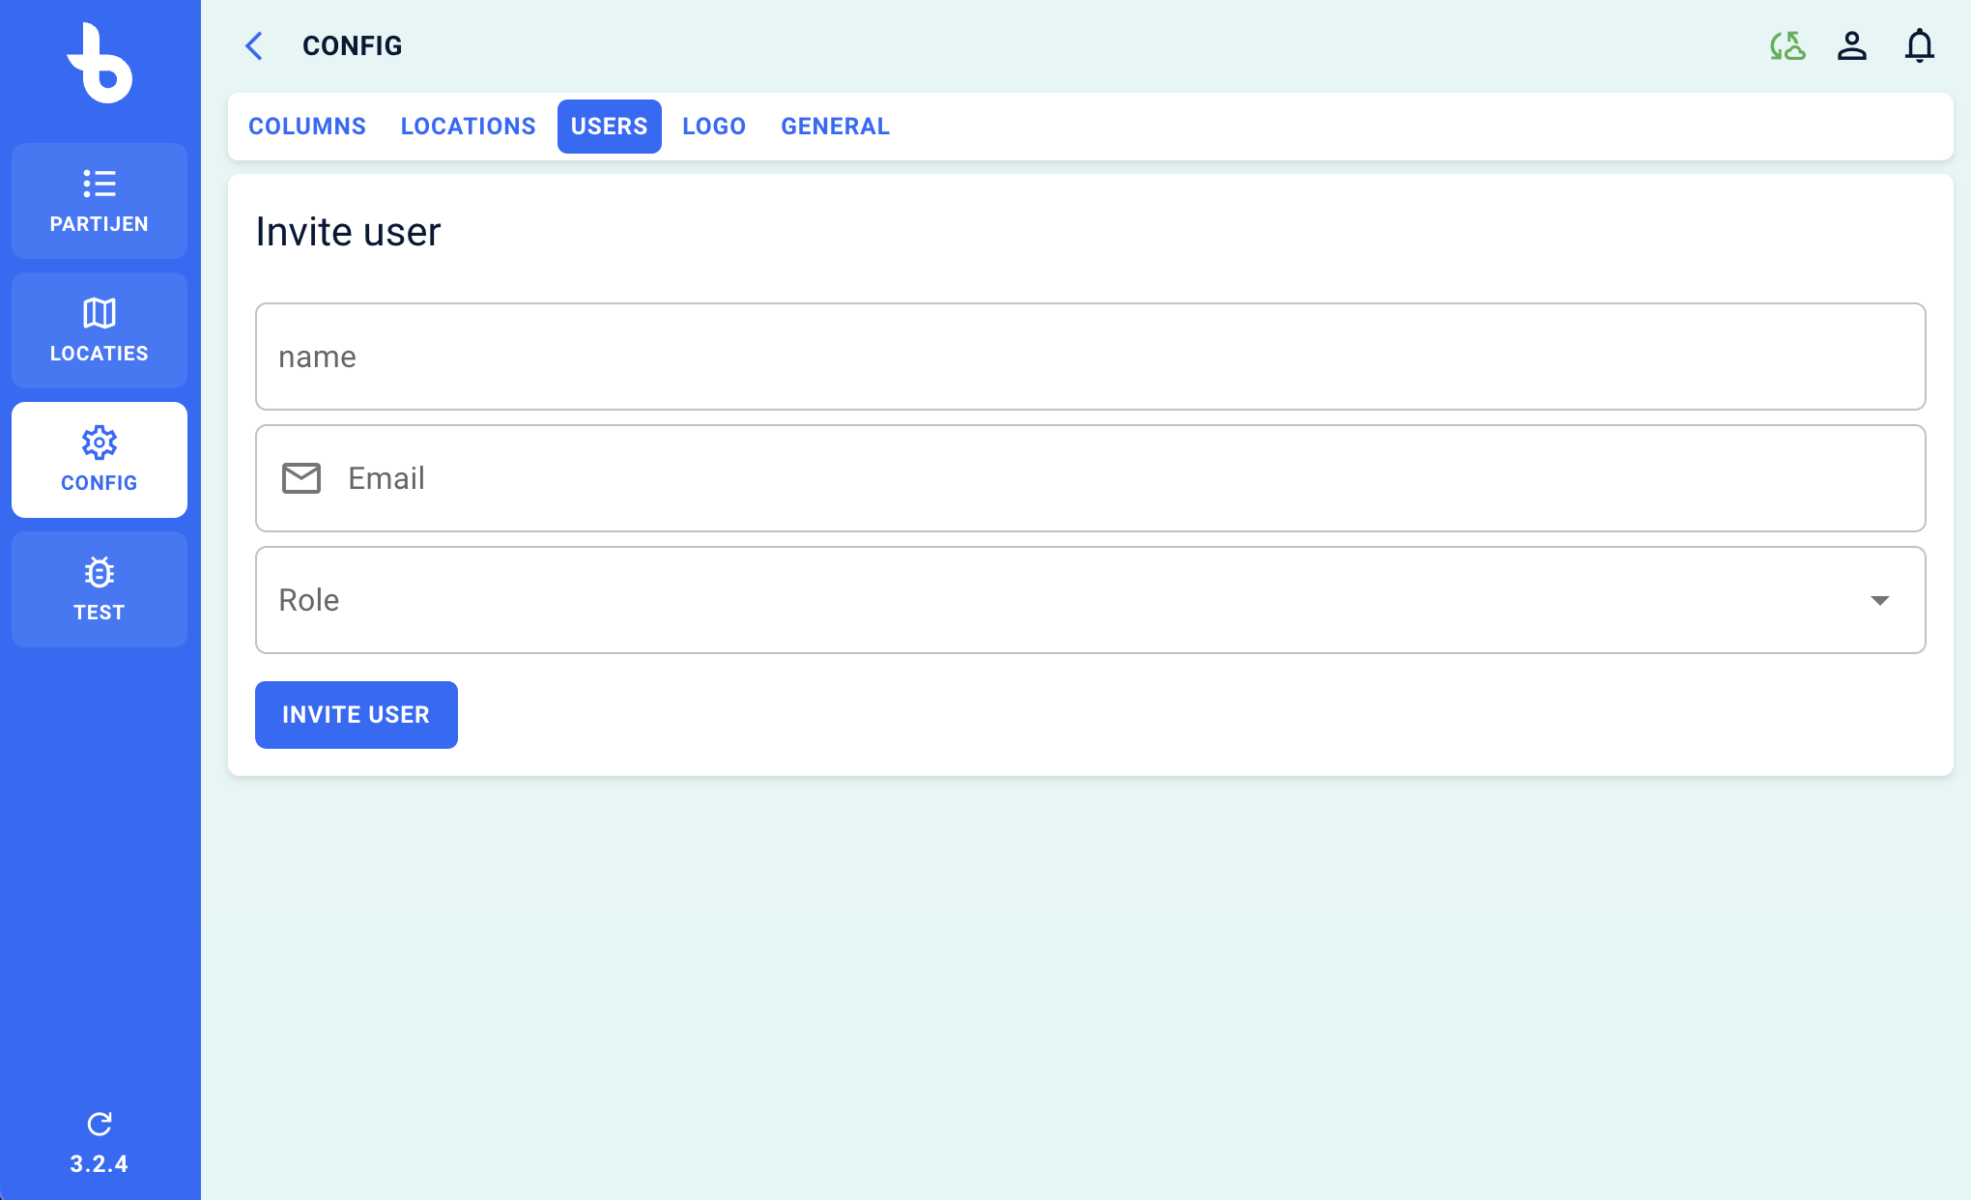Click the Invite user heading
Viewport: 1971px width, 1200px height.
(348, 232)
